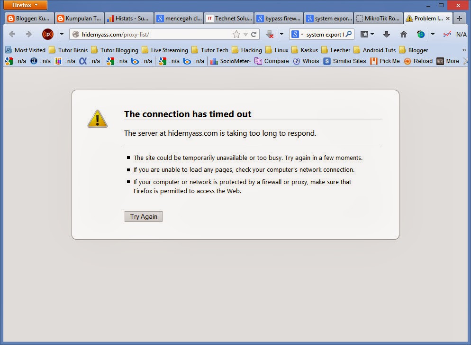Click the Compare toolbar button
Viewport: 471px width, 345px height.
point(272,61)
